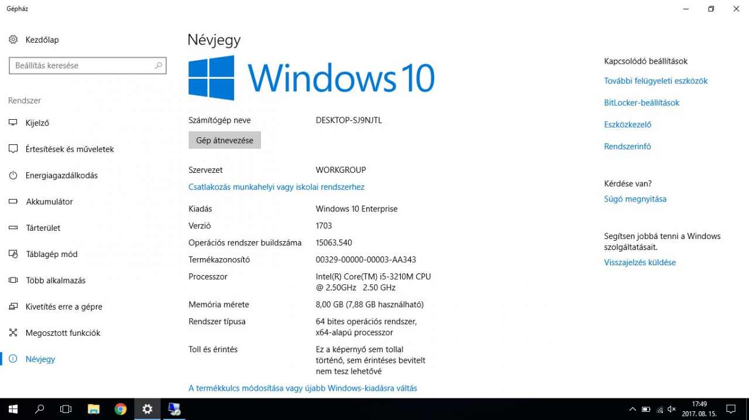749x420 pixels.
Task: Click the Gép átnevezése button
Action: 225,140
